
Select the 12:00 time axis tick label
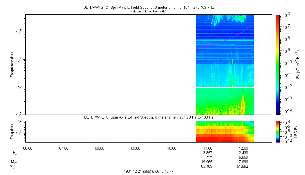[x=243, y=148]
